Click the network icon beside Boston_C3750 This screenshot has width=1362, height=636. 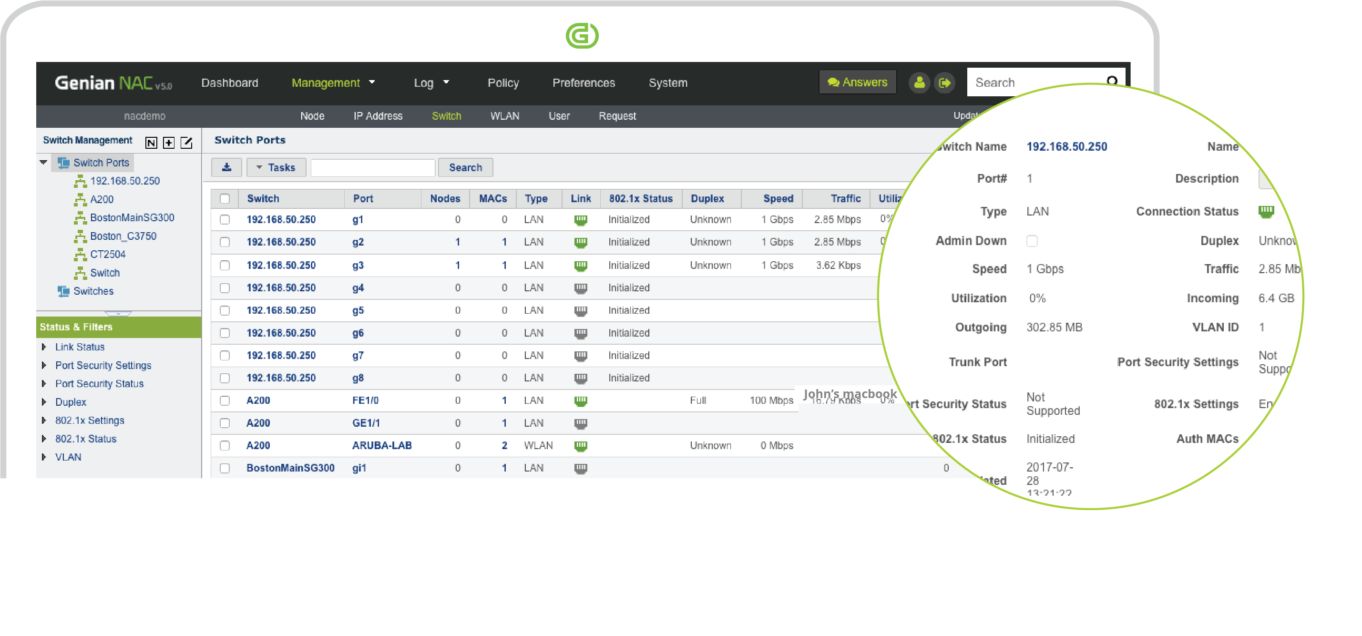point(80,236)
